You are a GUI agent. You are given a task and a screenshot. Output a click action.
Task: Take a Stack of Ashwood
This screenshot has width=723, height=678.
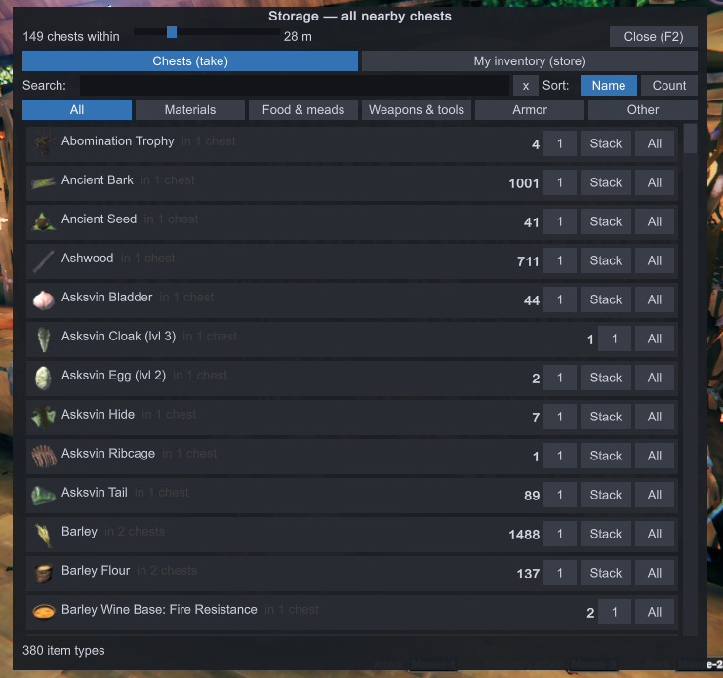[605, 260]
